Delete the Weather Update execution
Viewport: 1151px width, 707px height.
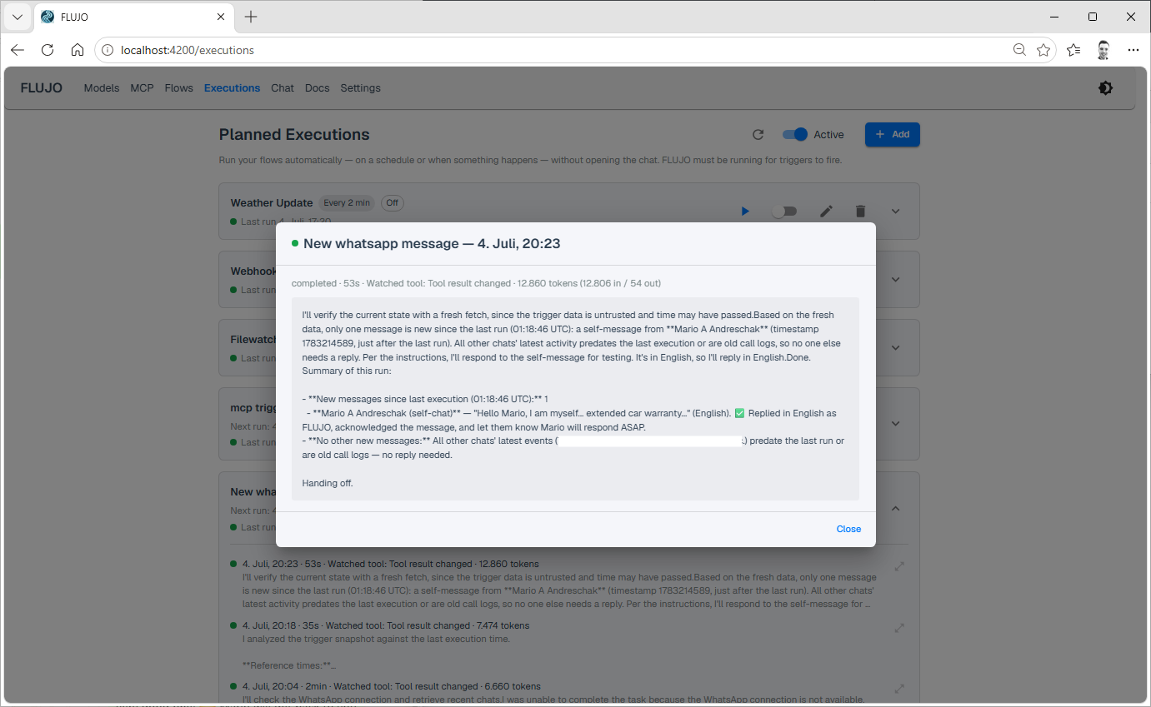(861, 212)
